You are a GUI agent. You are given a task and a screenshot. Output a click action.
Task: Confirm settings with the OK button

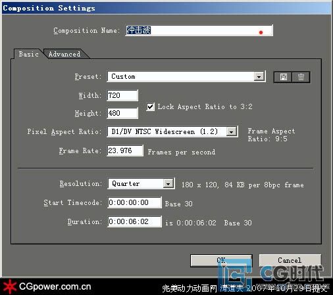click(221, 260)
